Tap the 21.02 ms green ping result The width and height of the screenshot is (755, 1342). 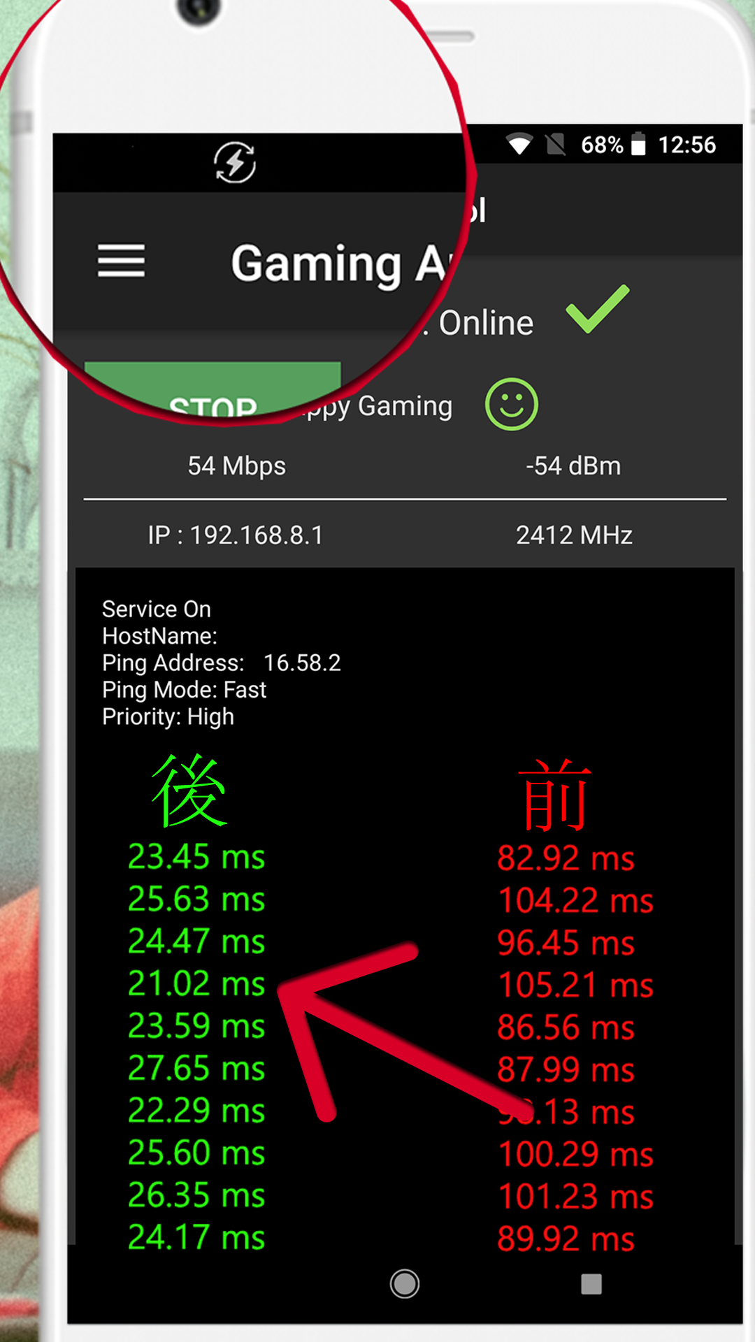pyautogui.click(x=196, y=983)
